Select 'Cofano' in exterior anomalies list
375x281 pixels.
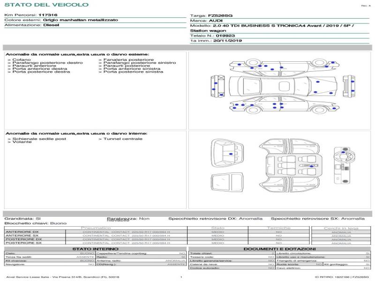tap(22, 59)
